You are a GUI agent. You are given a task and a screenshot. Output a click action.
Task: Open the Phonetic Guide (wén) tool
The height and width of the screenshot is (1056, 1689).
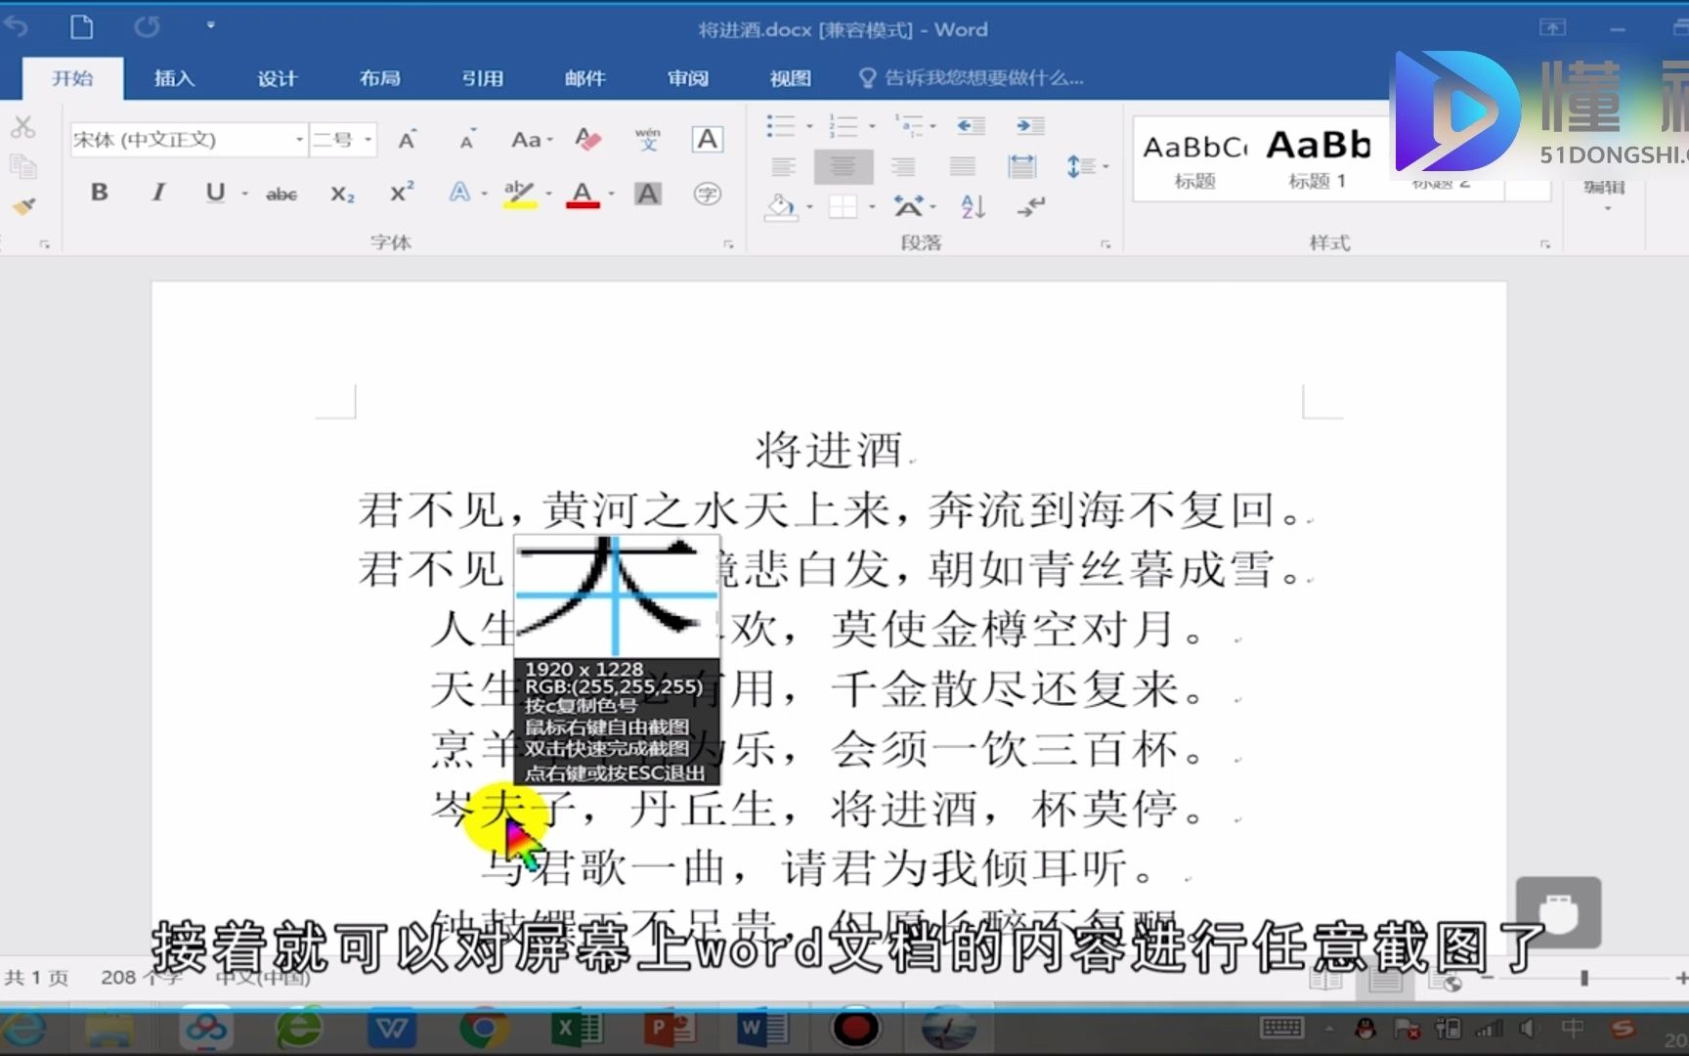point(647,140)
